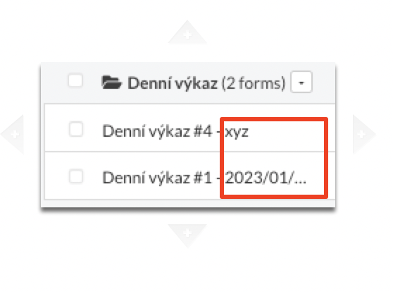Click the #1 number in second row
The height and width of the screenshot is (292, 393).
pos(203,178)
